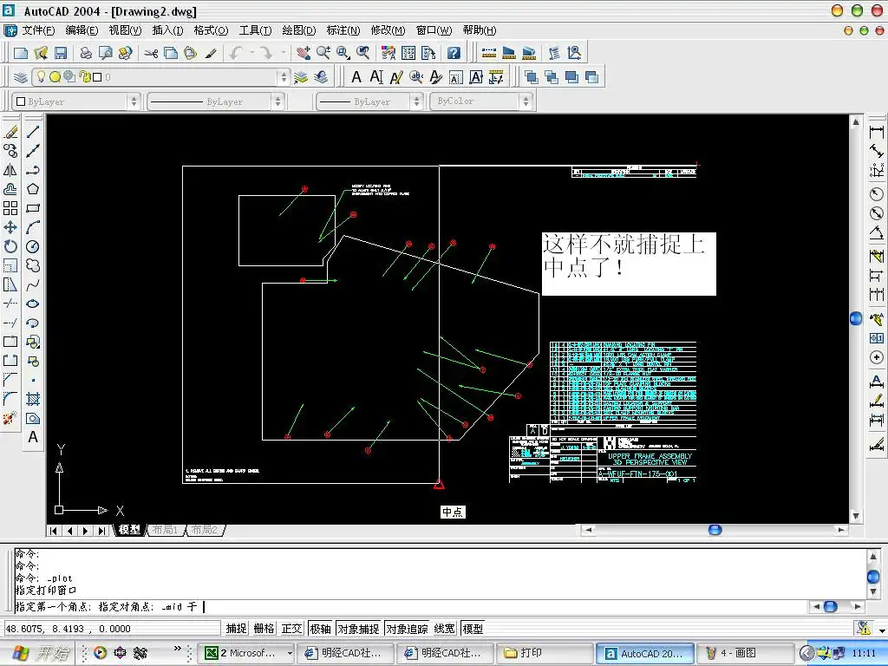Image resolution: width=888 pixels, height=666 pixels.
Task: Click the Save diskette icon
Action: 61,53
